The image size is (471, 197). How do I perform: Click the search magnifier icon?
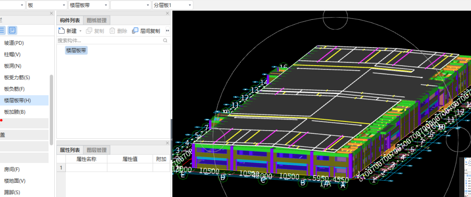(x=165, y=40)
